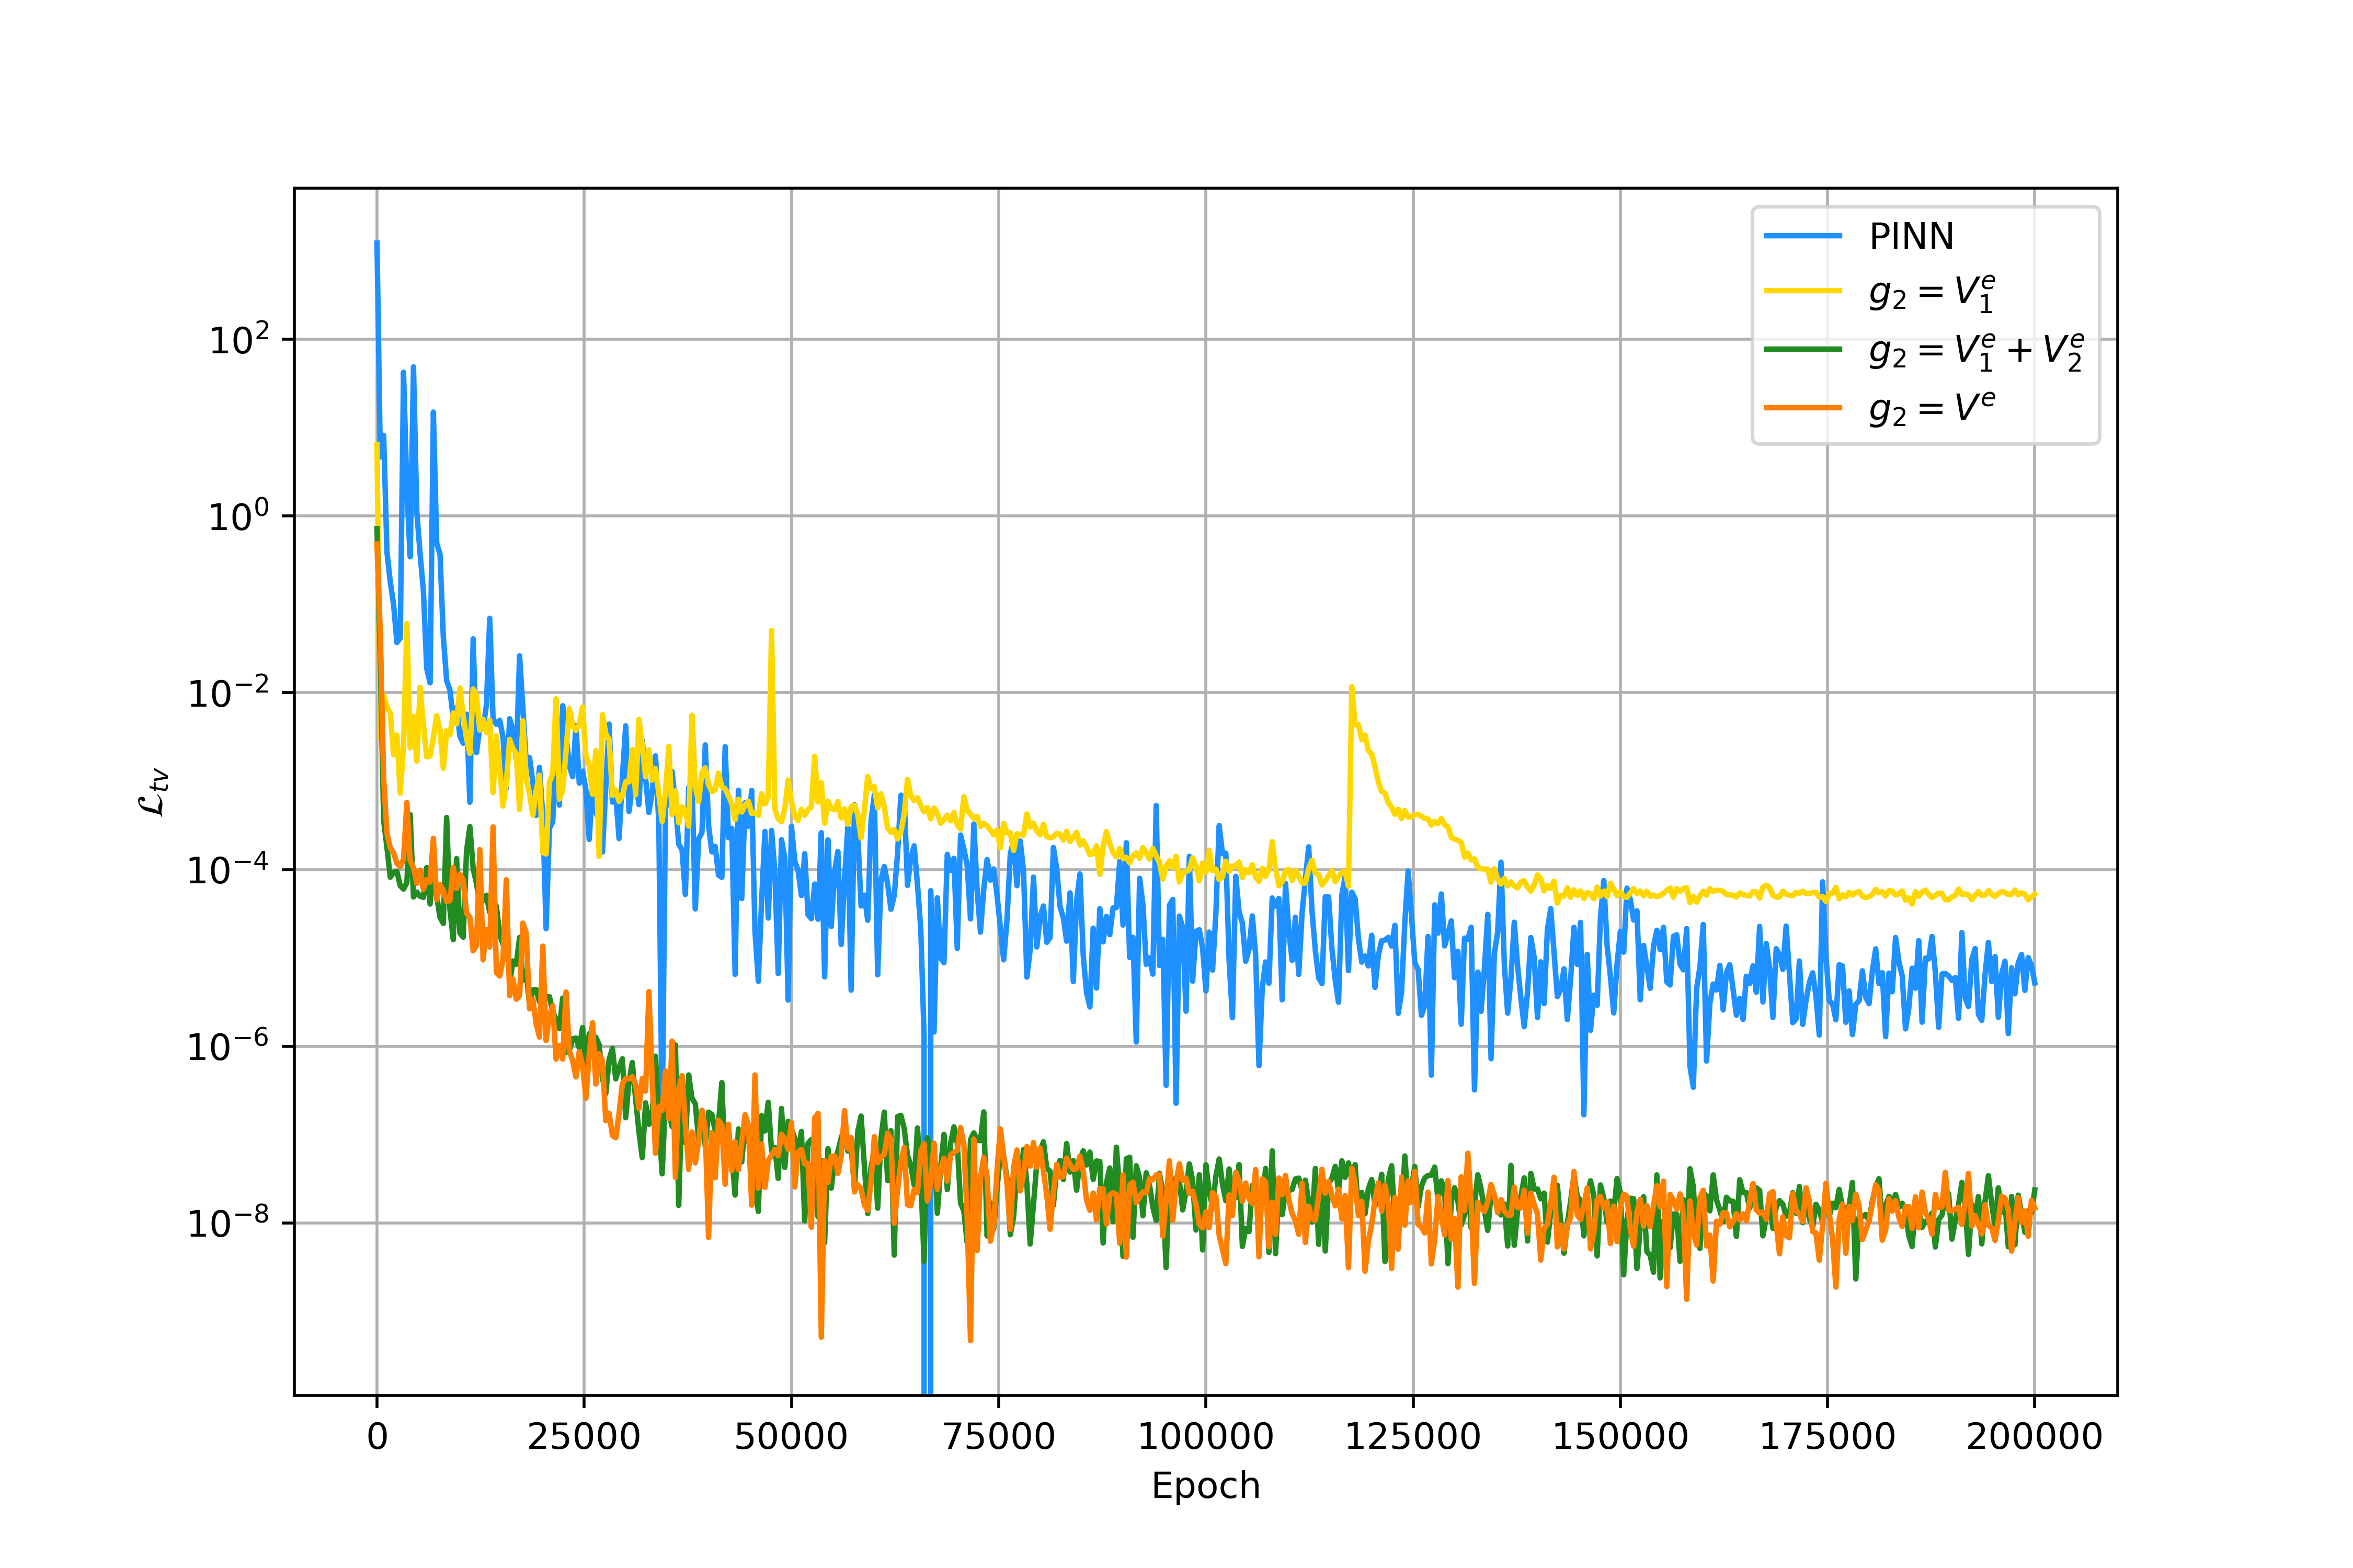Click the L_tv y-axis label
Screen dimensions: 2353x1568
(x=153, y=792)
